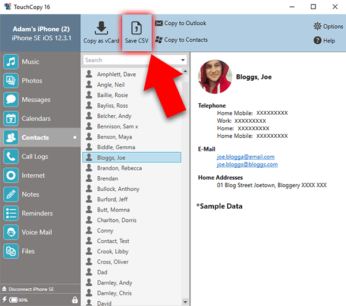Open the joe.blogga@email.com link
346x306 pixels.
pyautogui.click(x=246, y=157)
